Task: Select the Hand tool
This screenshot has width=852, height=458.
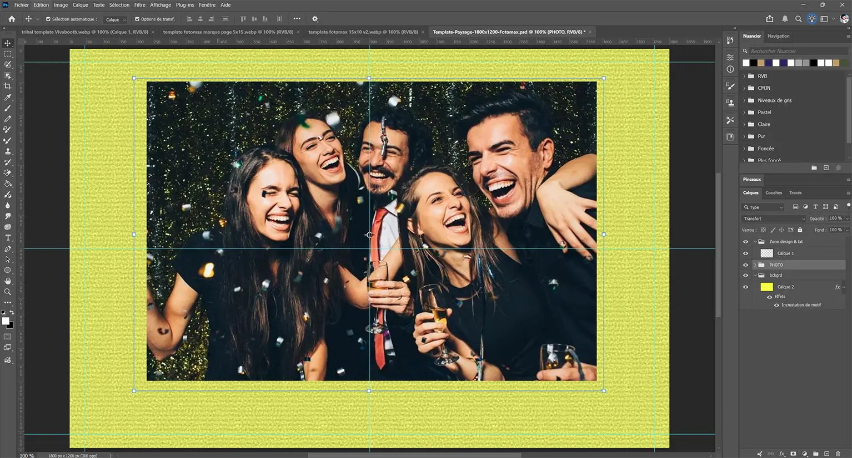Action: (x=8, y=281)
